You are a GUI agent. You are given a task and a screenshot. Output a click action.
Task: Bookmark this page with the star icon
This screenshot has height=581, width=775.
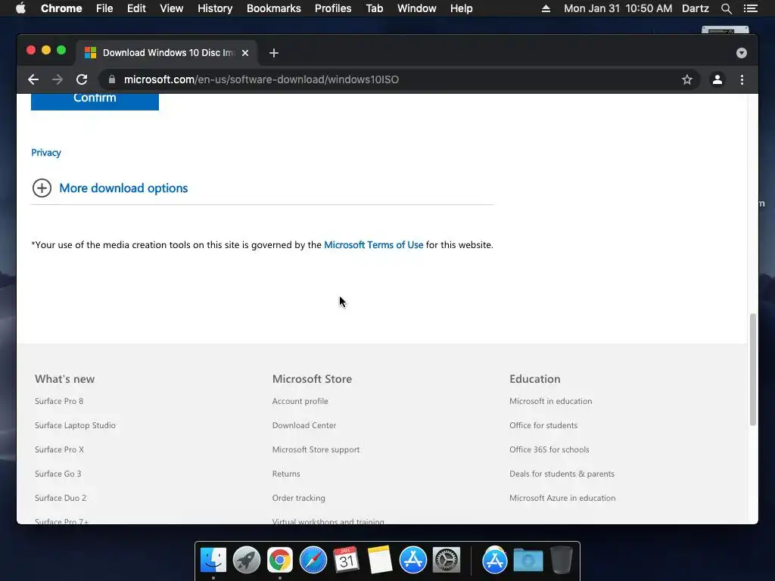point(687,79)
